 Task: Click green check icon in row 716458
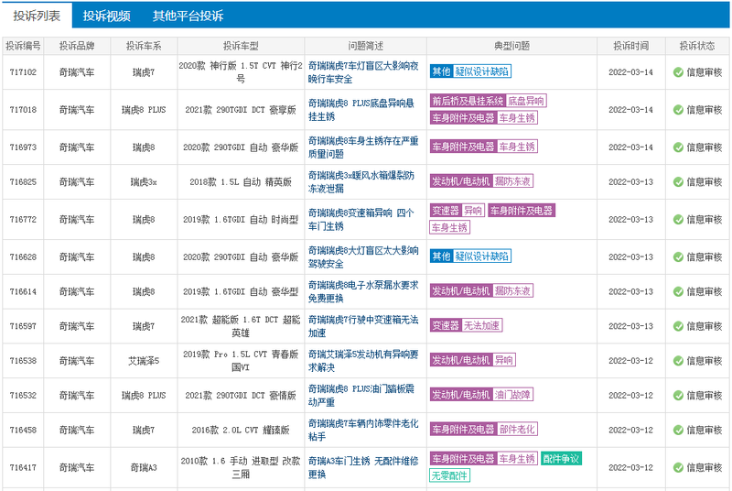coord(678,430)
